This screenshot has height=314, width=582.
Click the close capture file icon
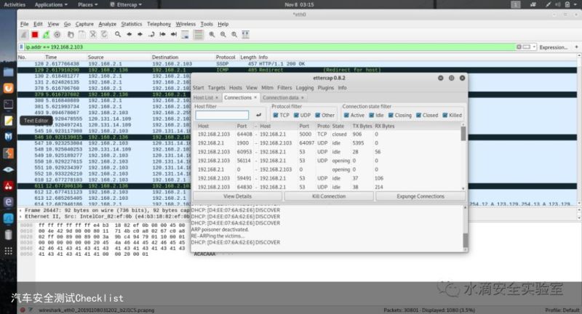[93, 35]
